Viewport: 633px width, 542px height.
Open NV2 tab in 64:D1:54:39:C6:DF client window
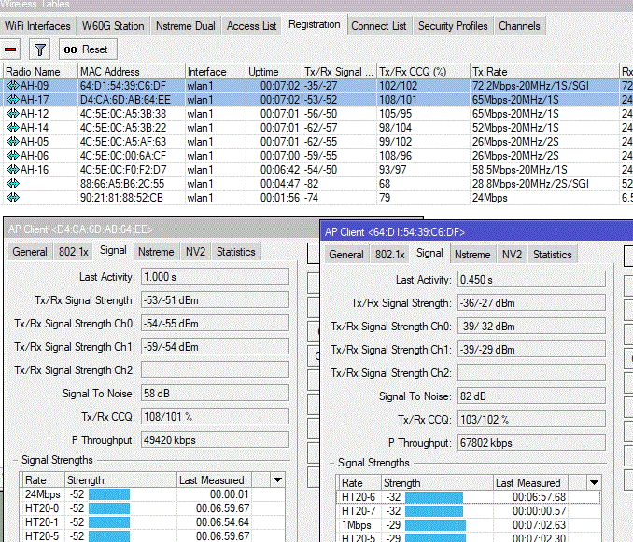(x=513, y=255)
